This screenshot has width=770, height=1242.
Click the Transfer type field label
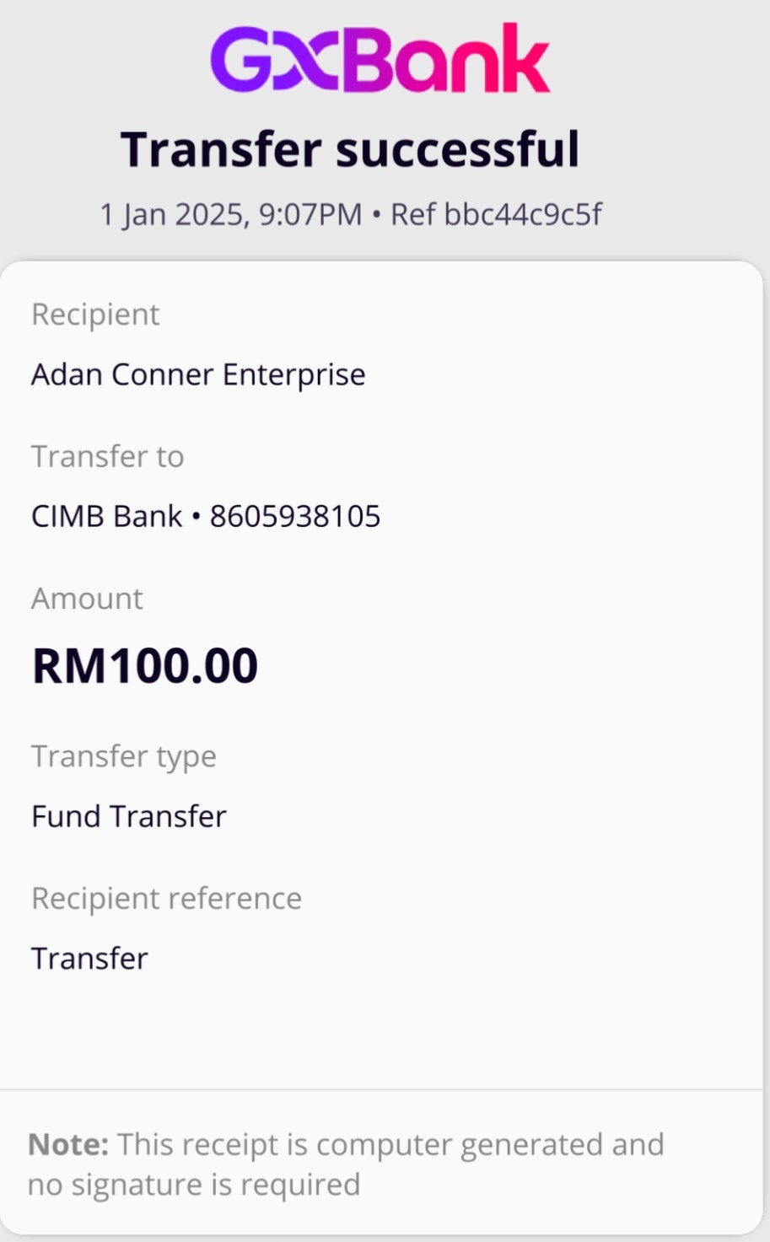pyautogui.click(x=124, y=756)
